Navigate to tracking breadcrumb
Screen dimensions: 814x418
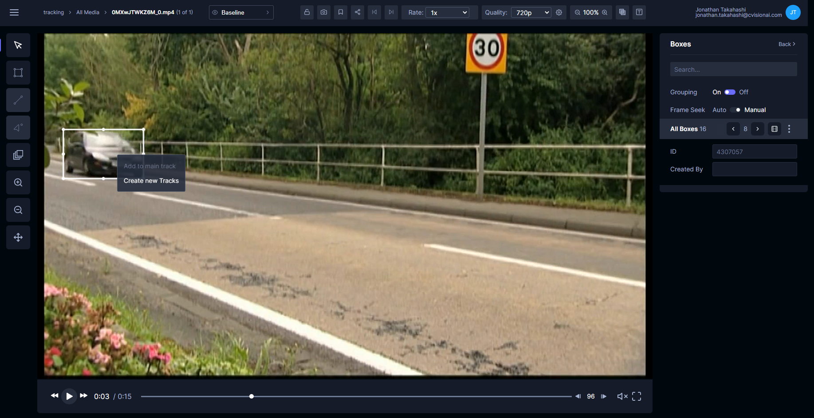point(54,12)
